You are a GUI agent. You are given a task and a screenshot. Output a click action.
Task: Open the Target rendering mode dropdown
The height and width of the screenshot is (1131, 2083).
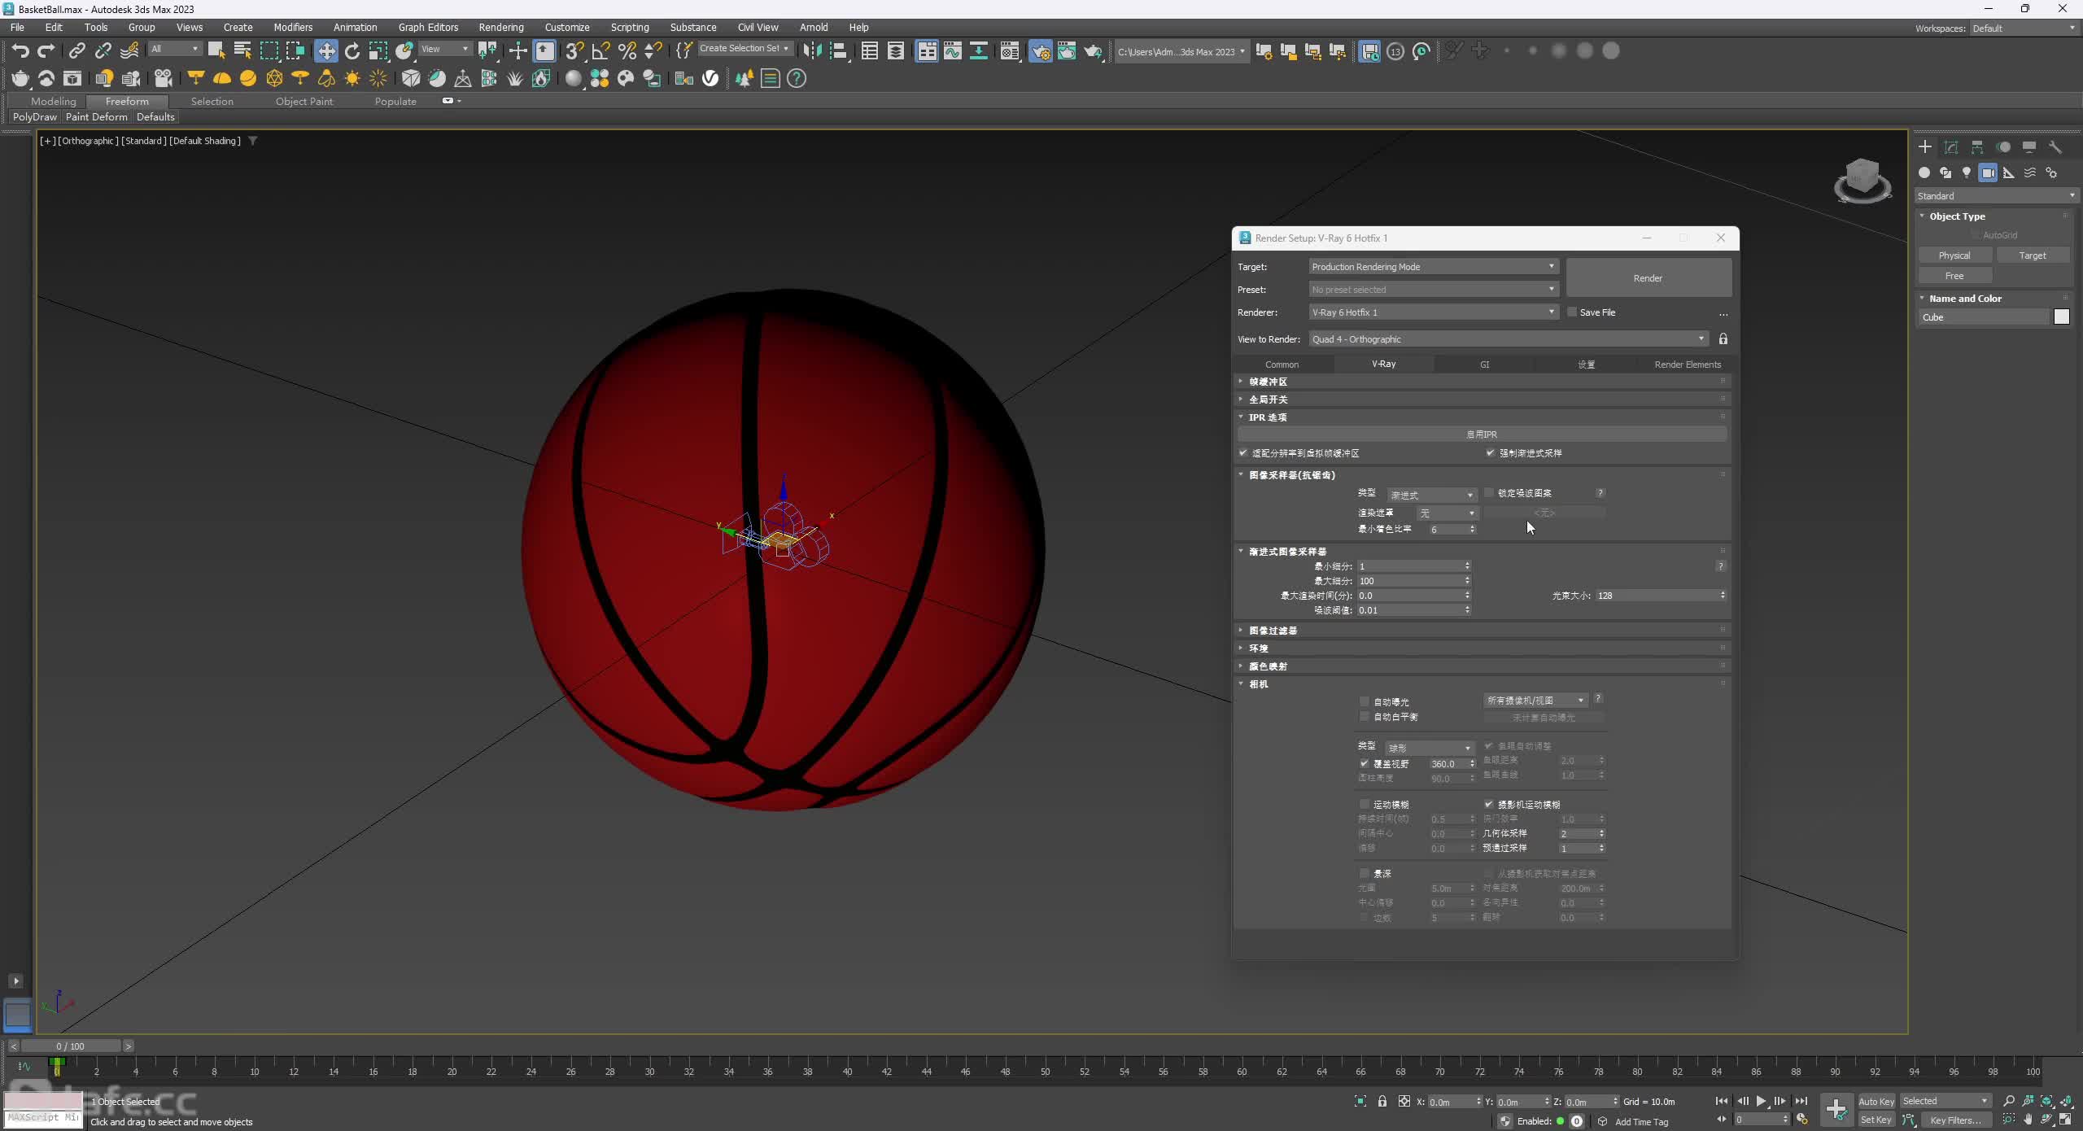[1433, 266]
